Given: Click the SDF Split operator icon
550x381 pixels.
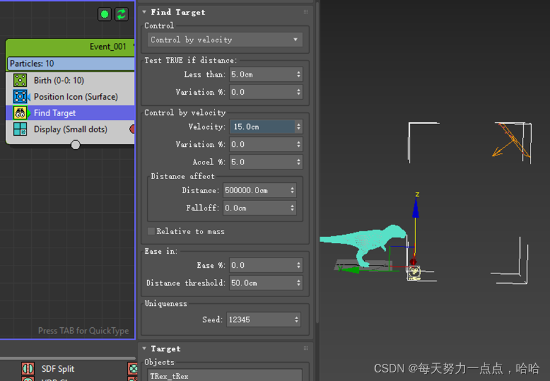Looking at the screenshot, I should tap(28, 369).
